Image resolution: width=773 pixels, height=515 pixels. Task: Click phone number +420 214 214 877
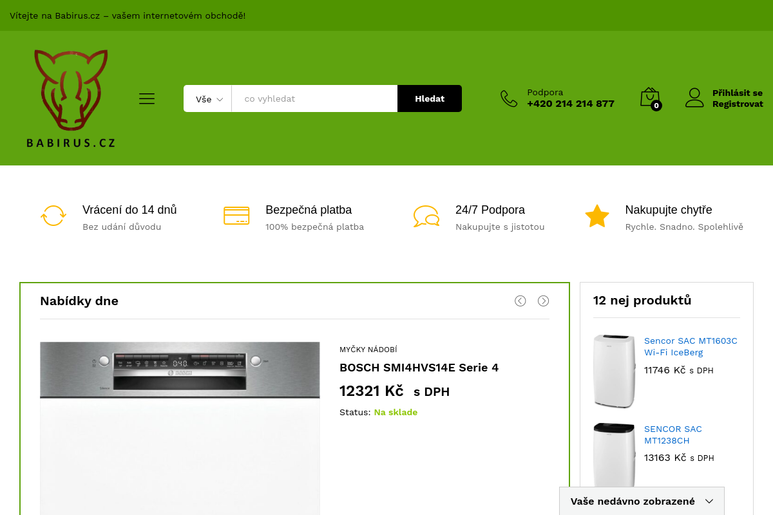click(x=571, y=104)
